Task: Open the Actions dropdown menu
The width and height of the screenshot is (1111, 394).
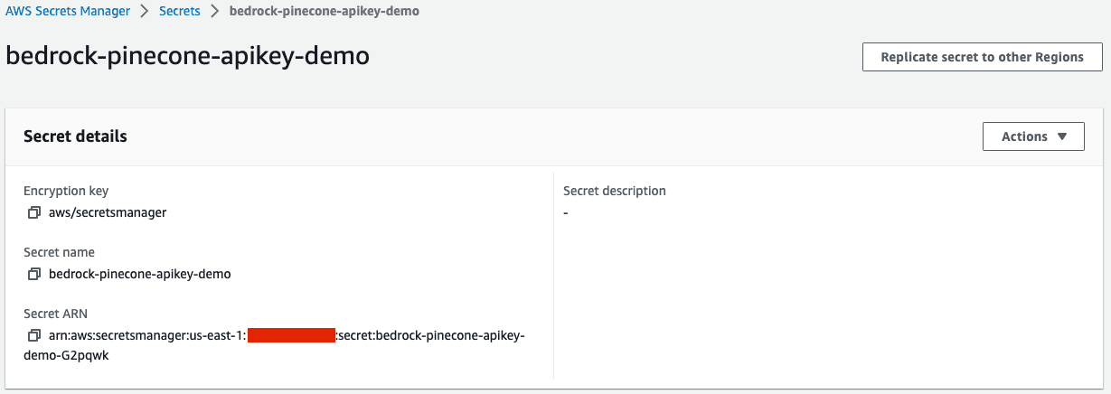Action: (x=1033, y=136)
